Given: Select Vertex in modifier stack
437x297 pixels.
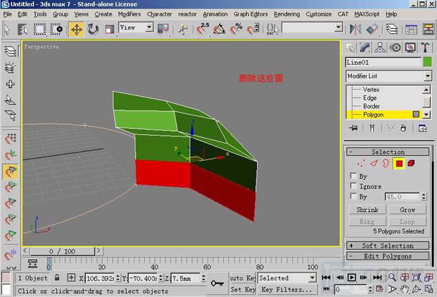Looking at the screenshot, I should [x=371, y=90].
